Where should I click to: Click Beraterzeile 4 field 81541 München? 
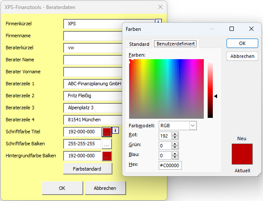pos(93,120)
